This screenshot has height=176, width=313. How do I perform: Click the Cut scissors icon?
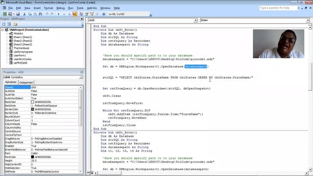point(24,14)
